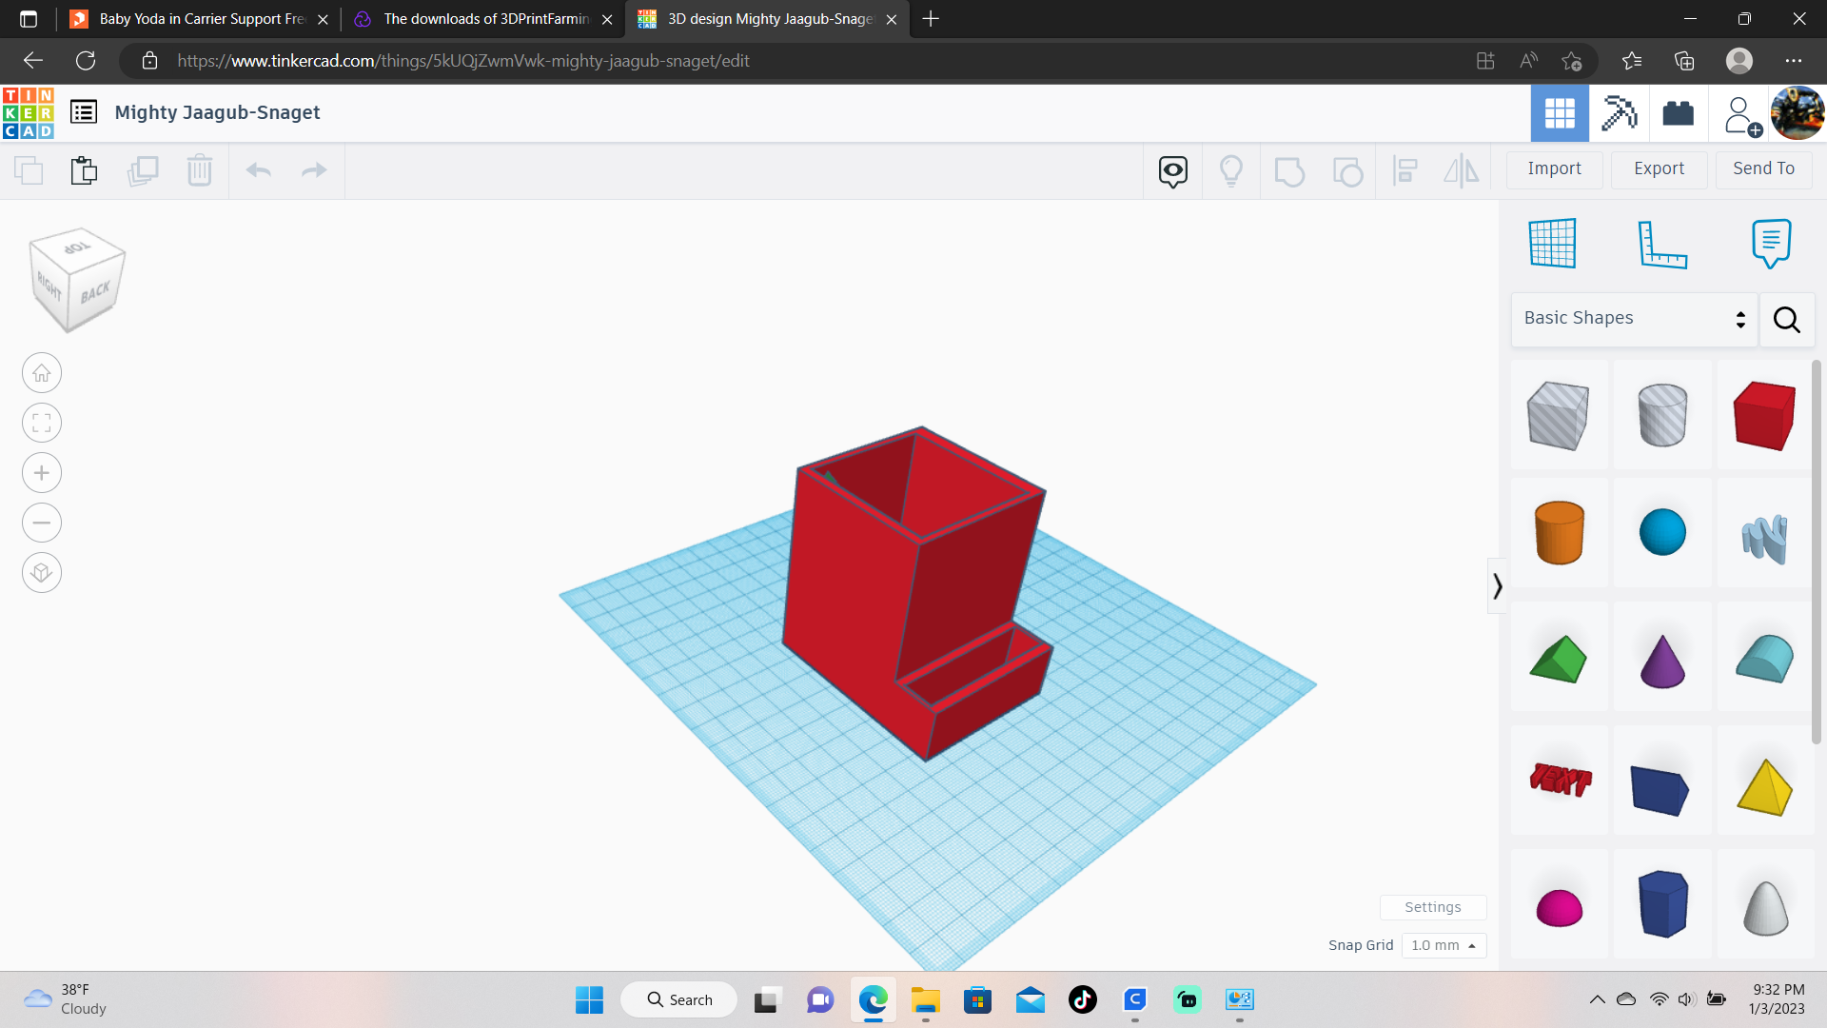Search shapes with magnifier icon
The width and height of the screenshot is (1827, 1028).
[x=1787, y=320]
